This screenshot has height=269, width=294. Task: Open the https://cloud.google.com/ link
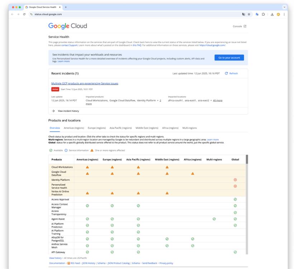212,45
